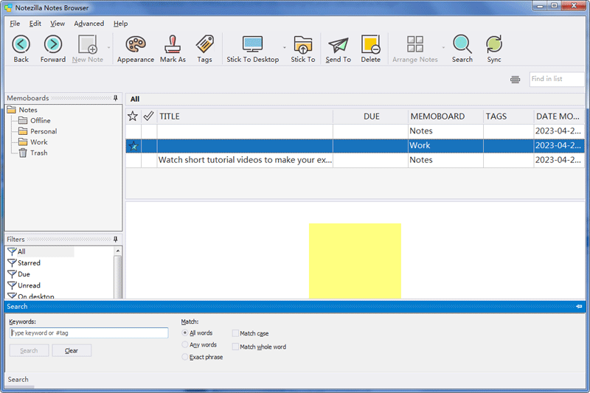Viewport: 590px width, 393px height.
Task: Click the pin icon on the Search panel header
Action: 579,307
